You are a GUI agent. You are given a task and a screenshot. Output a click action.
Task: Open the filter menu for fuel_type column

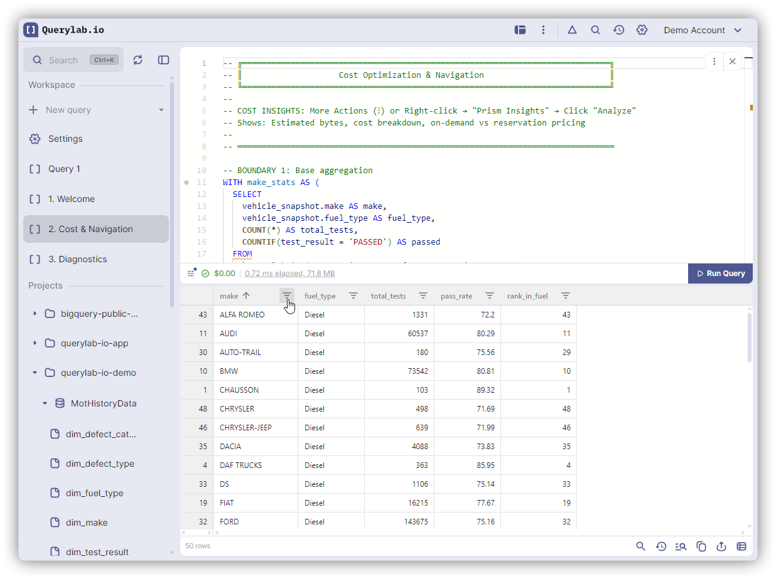(353, 296)
